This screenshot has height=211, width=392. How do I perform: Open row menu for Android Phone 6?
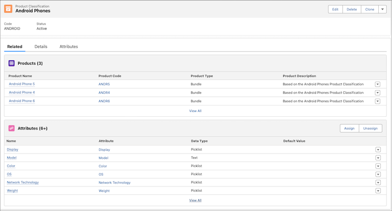pos(377,102)
